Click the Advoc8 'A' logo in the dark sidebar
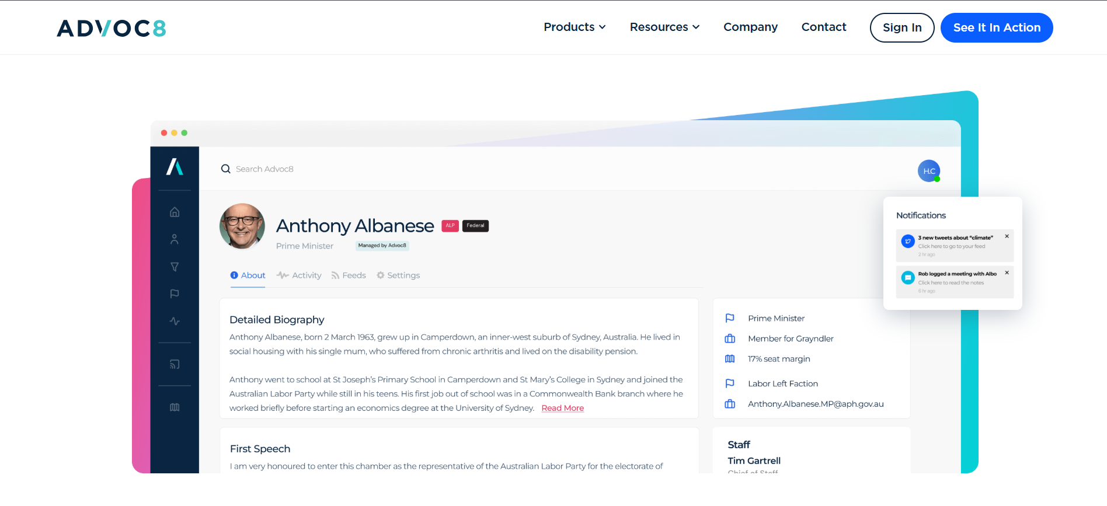 (175, 167)
